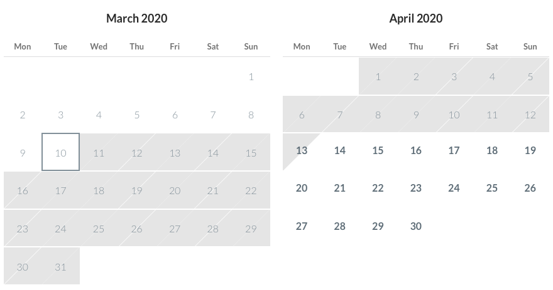The image size is (553, 290).
Task: Select April 17 in the calendar
Action: (x=454, y=151)
